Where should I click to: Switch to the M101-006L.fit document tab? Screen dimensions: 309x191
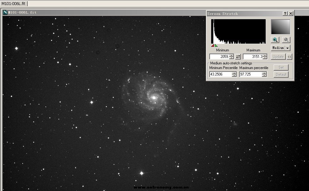coord(14,3)
